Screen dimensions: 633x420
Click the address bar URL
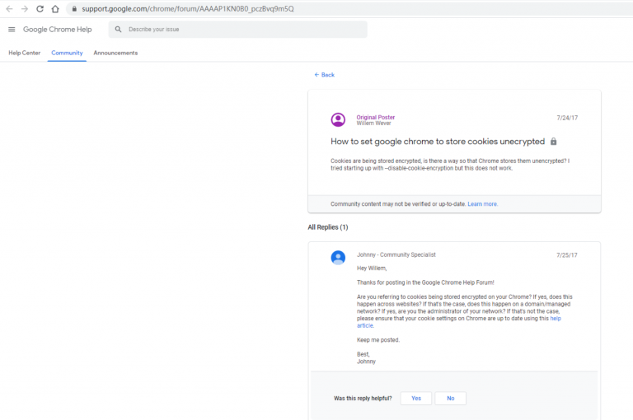click(x=188, y=9)
